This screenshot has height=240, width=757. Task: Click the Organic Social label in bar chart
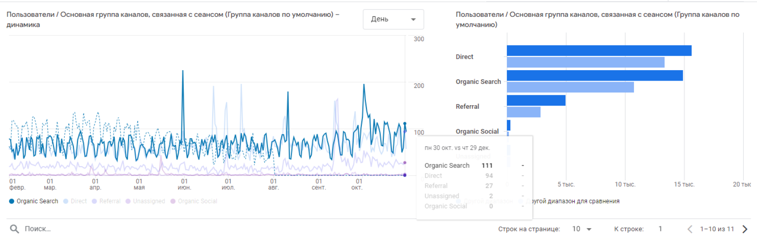click(477, 132)
